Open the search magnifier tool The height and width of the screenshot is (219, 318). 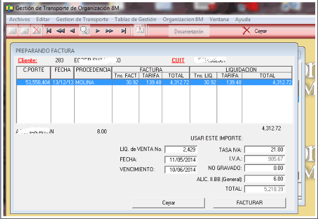[85, 31]
